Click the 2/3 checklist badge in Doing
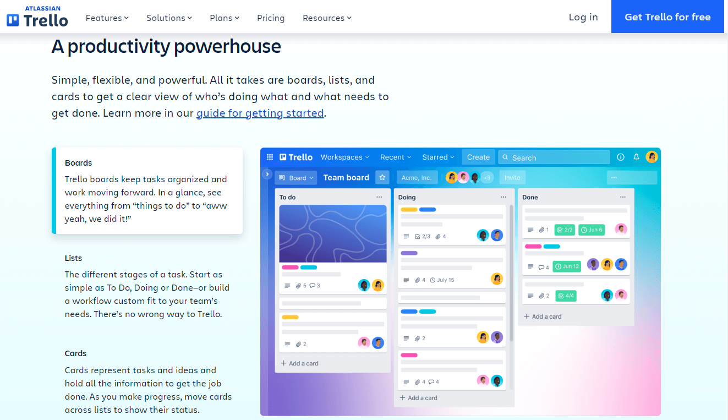Viewport: 728px width, 420px height. (423, 236)
